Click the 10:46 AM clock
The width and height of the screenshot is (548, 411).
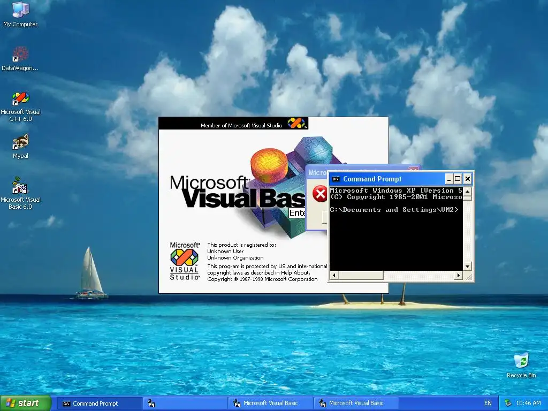528,404
